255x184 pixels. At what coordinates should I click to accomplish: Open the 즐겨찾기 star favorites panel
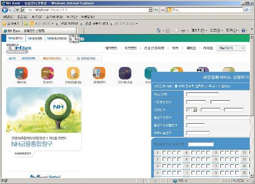click(11, 24)
